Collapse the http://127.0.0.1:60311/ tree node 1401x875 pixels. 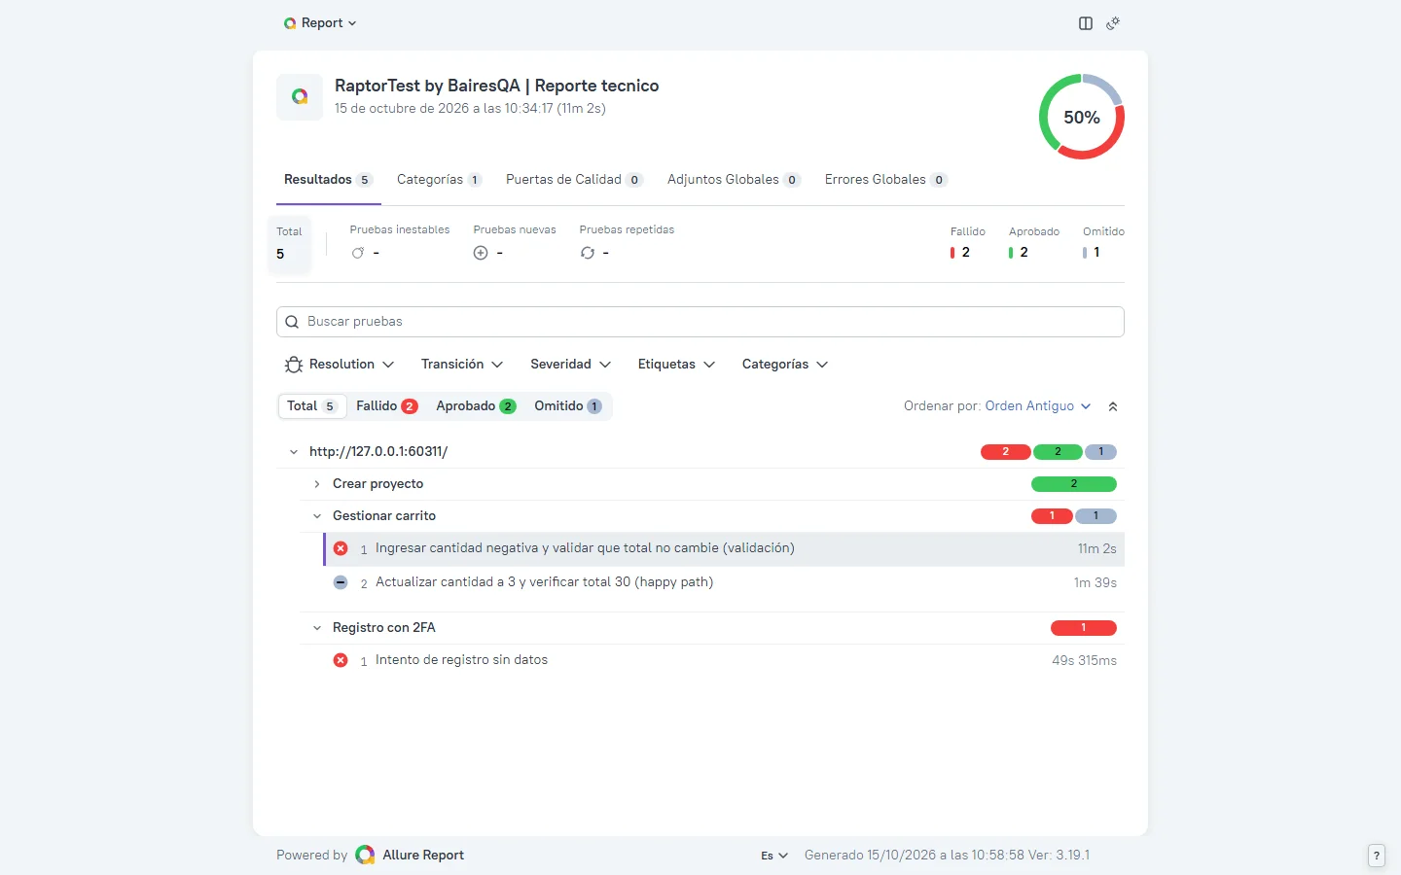point(294,452)
